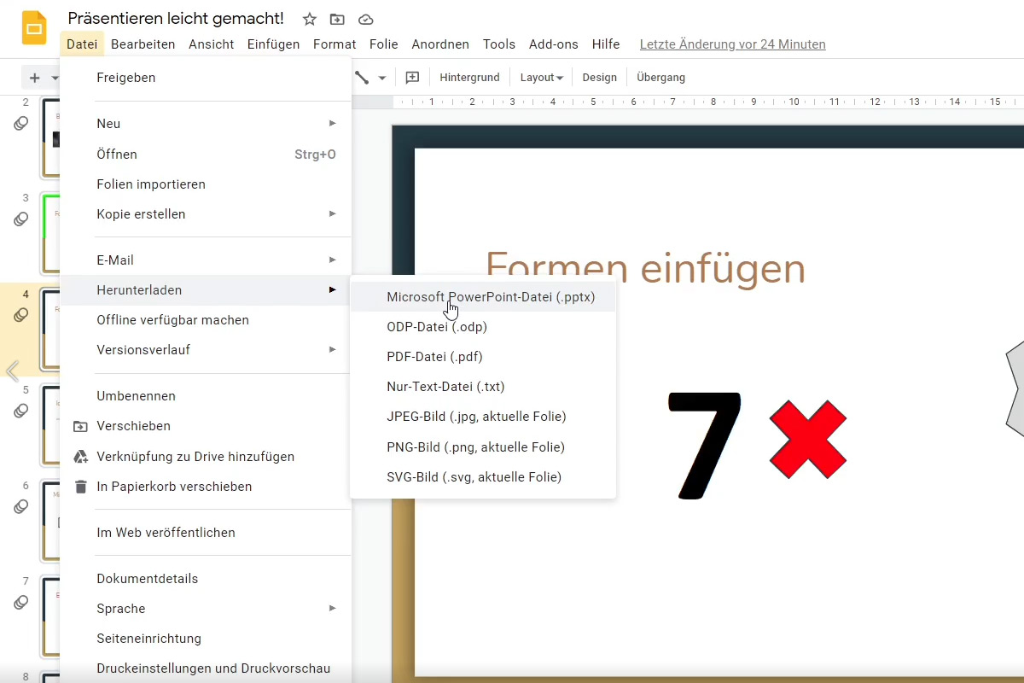The image size is (1024, 683).
Task: Click the linked-slide icon next to slide 3
Action: pyautogui.click(x=21, y=220)
